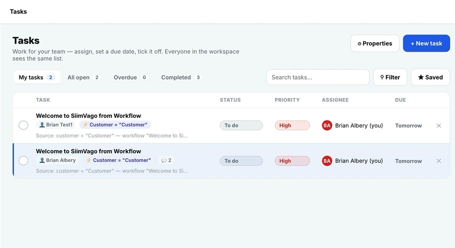
Task: Click the BA avatar in the highlighted row
Action: point(327,161)
